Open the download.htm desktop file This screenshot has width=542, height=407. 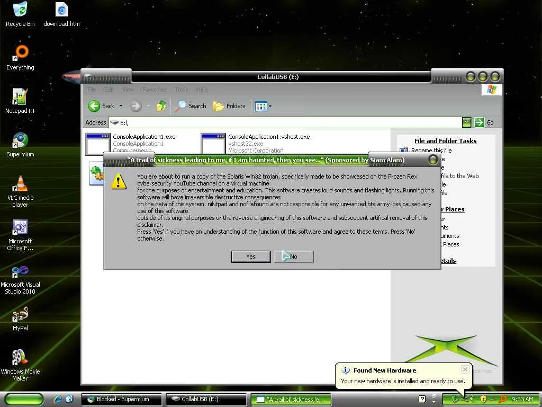[61, 14]
